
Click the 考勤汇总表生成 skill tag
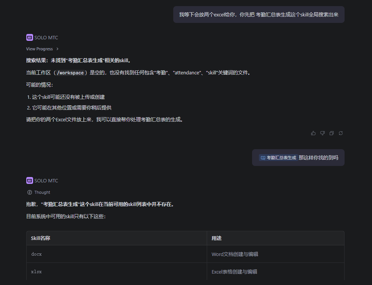(x=278, y=158)
